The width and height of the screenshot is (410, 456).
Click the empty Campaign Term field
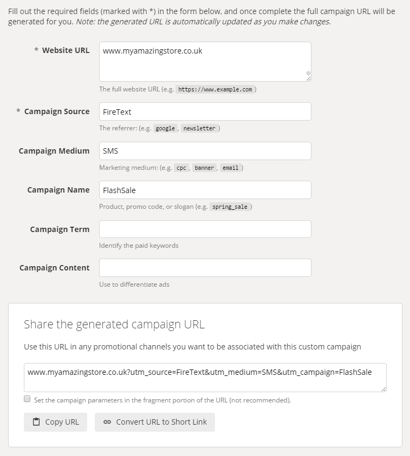click(x=205, y=229)
